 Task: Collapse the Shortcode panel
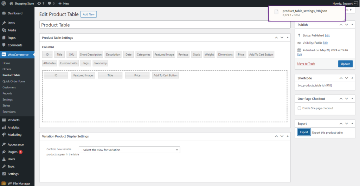pos(352,78)
